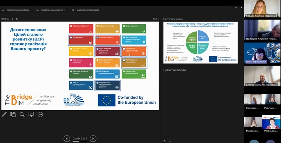Screen dimensions: 281x143
Task: Increase notes text size button
Action: point(165,141)
